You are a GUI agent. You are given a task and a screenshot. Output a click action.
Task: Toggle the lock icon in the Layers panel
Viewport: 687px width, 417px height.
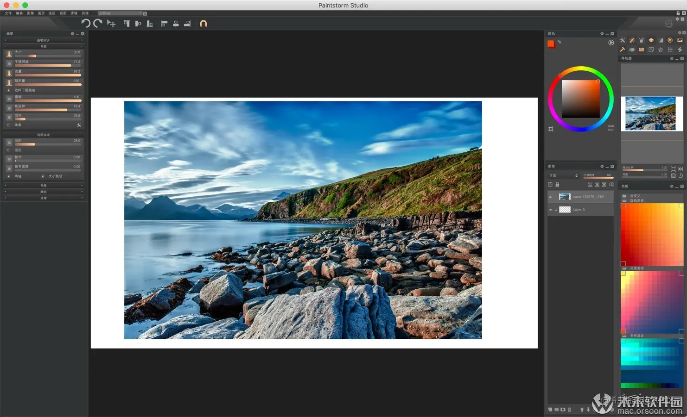tap(557, 184)
